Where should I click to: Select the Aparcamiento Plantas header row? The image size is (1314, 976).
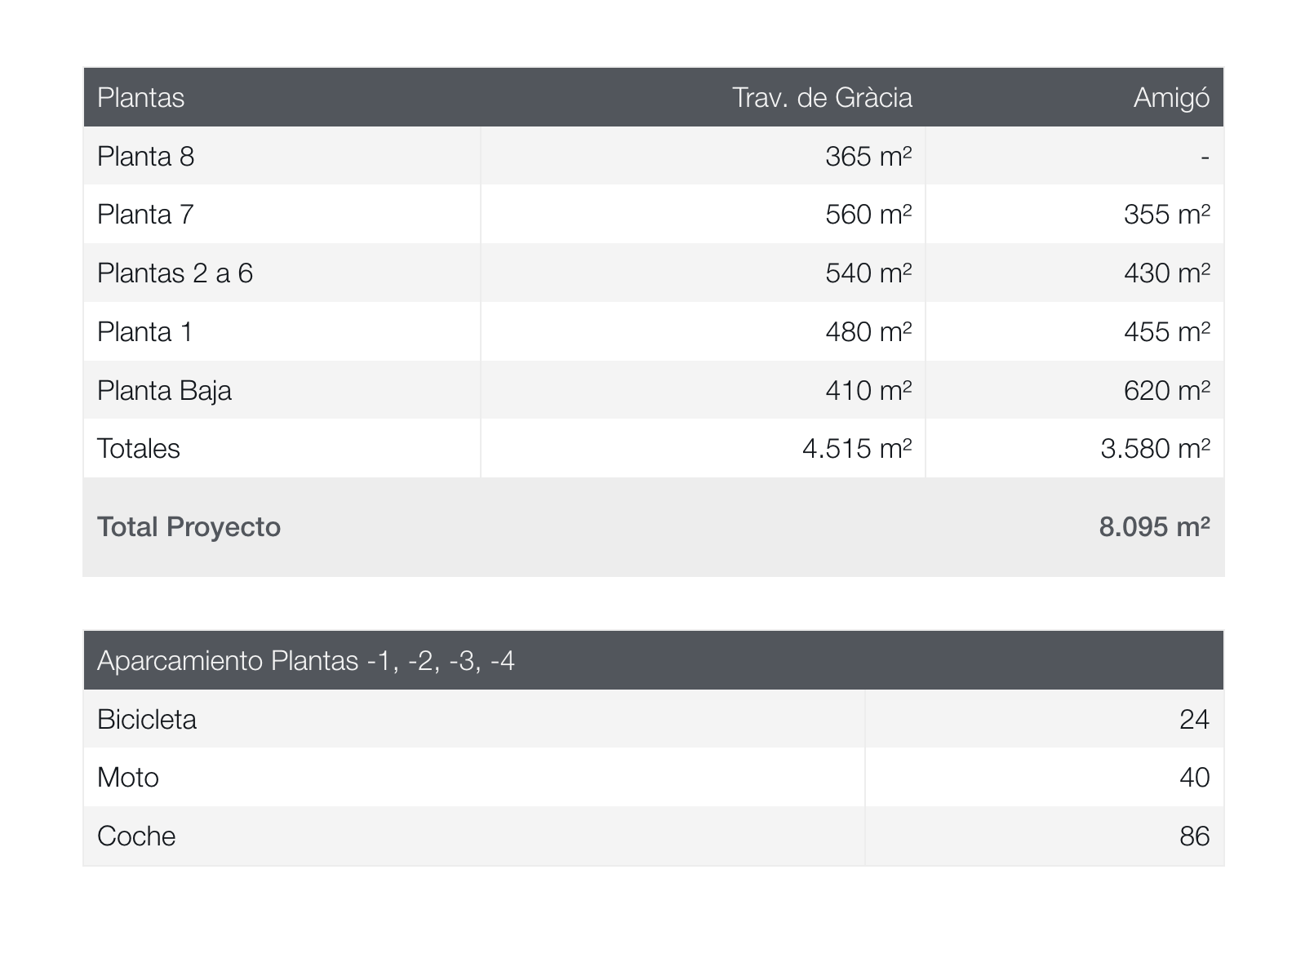tap(306, 660)
